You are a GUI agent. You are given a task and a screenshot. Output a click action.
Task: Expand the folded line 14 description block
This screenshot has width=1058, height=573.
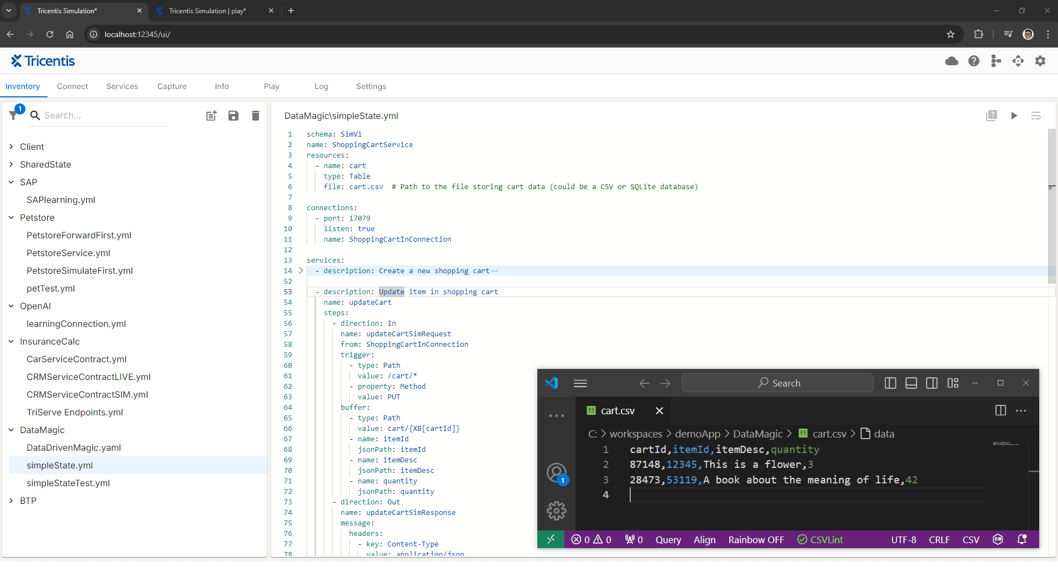pos(301,271)
